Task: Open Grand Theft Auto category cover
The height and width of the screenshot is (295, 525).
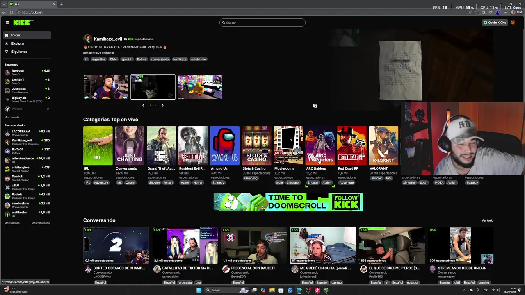Action: 162,145
